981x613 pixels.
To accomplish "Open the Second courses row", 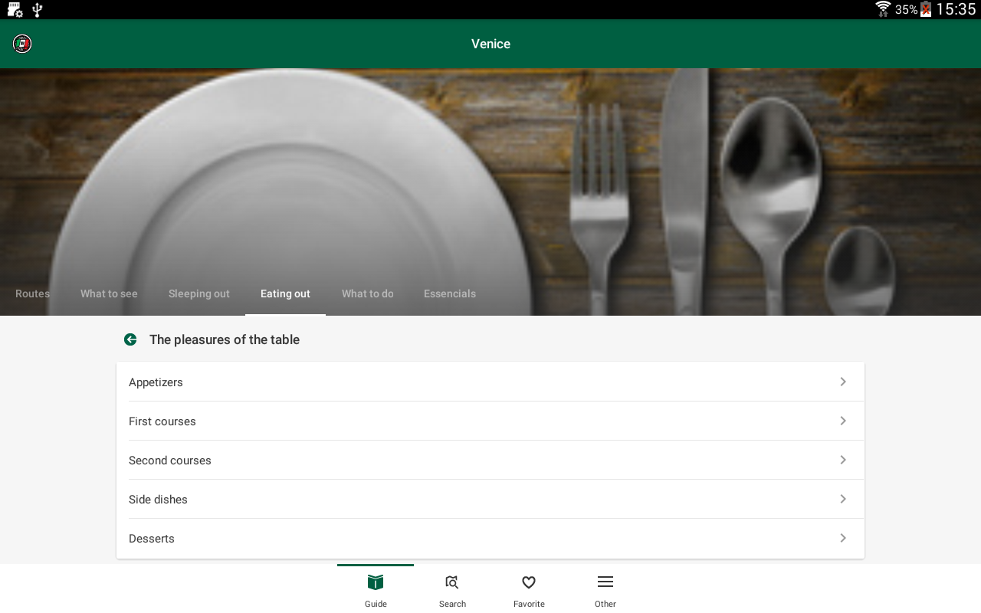I will (x=490, y=460).
